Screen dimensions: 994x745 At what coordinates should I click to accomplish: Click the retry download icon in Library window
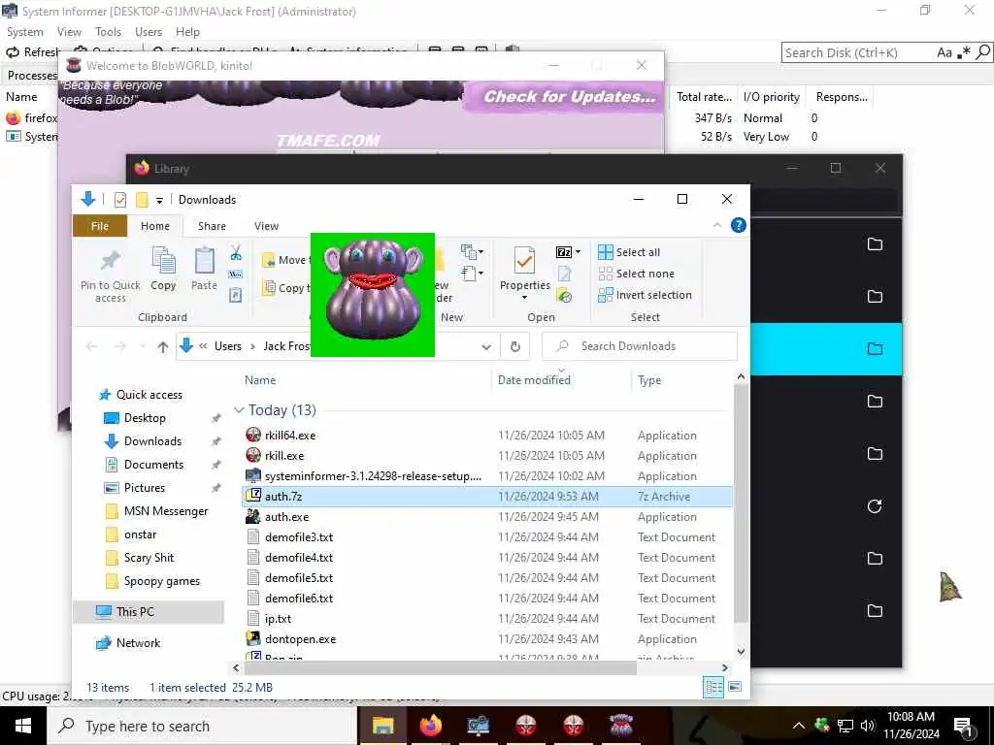click(875, 506)
